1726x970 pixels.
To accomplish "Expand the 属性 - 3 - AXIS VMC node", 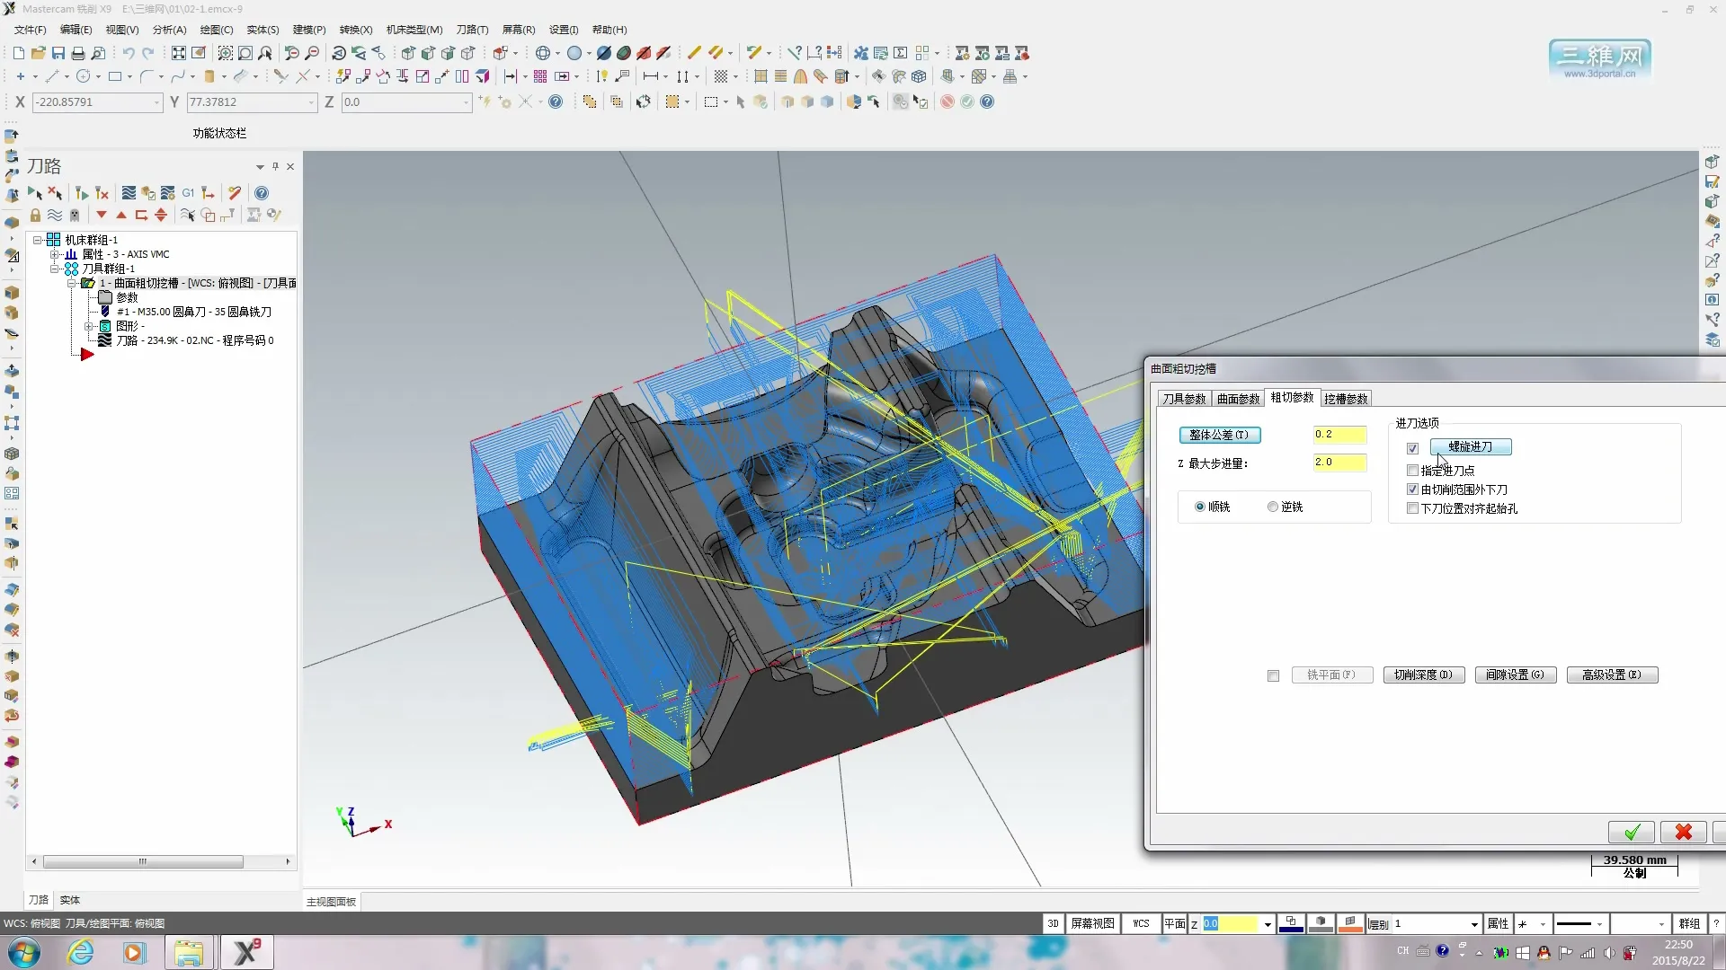I will (55, 255).
